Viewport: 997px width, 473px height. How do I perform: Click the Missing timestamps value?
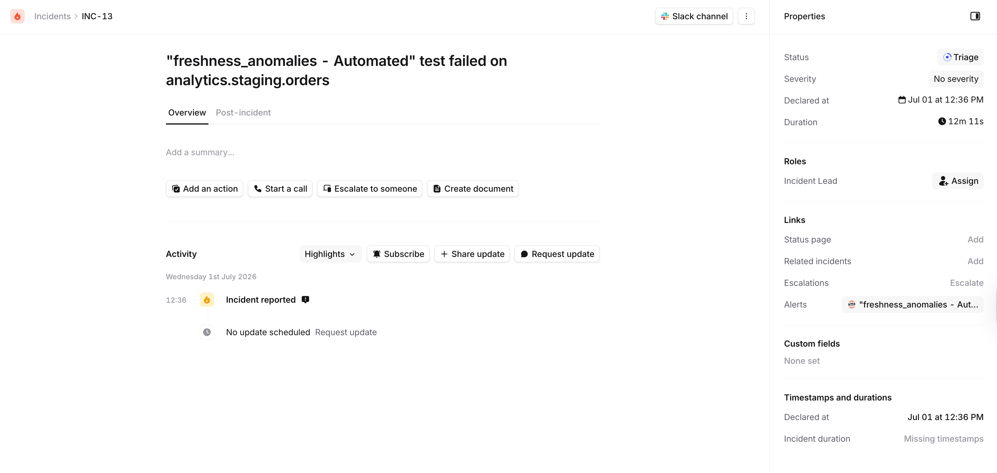click(x=943, y=439)
